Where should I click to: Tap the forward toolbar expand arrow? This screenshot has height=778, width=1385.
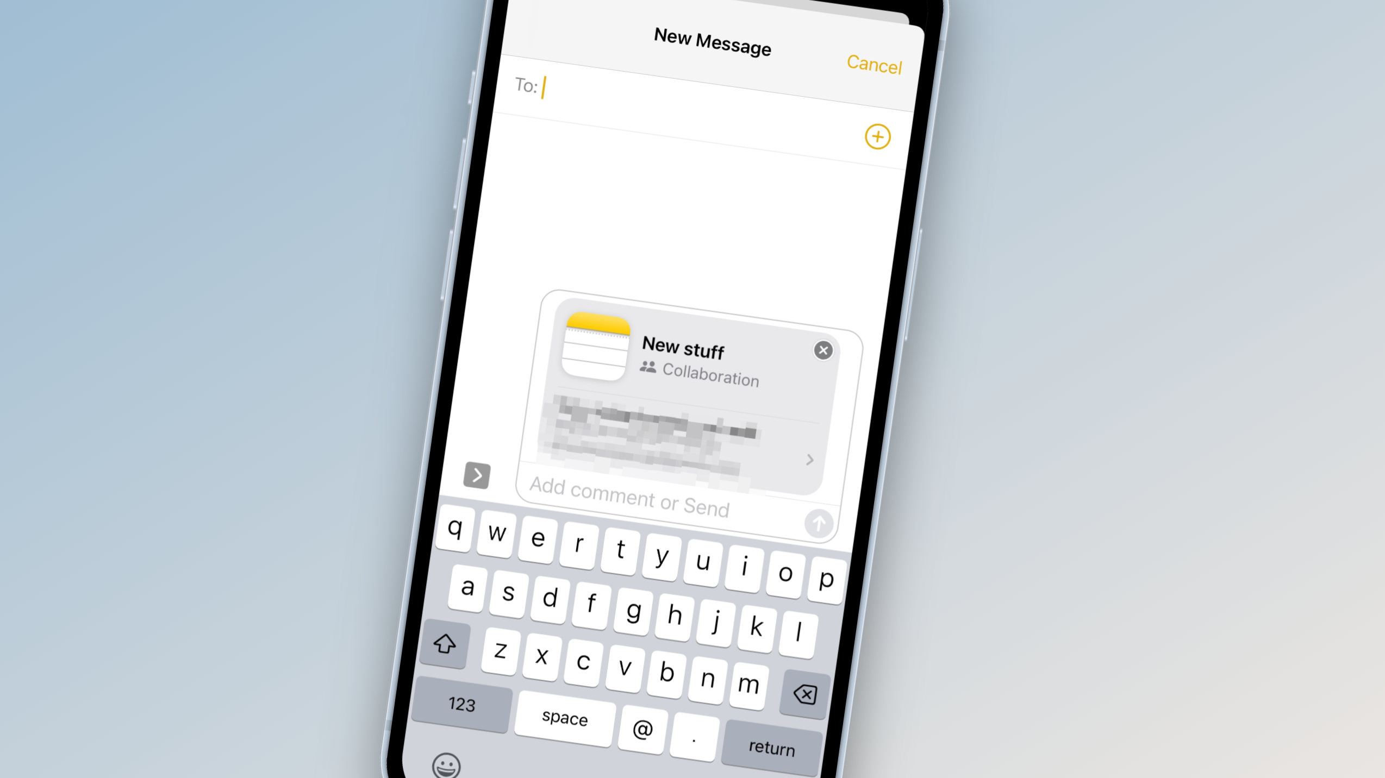(x=477, y=475)
